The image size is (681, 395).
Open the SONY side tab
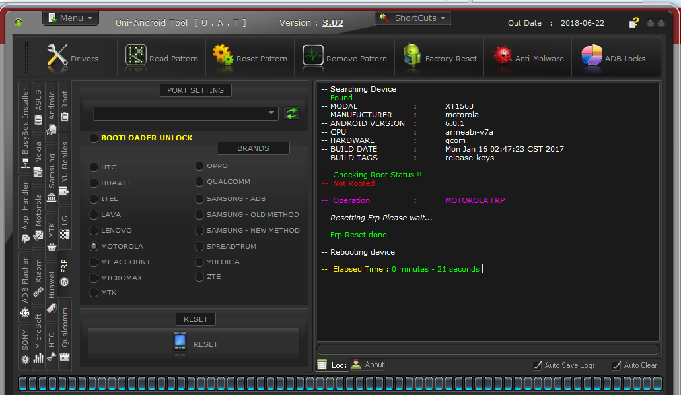pyautogui.click(x=25, y=347)
